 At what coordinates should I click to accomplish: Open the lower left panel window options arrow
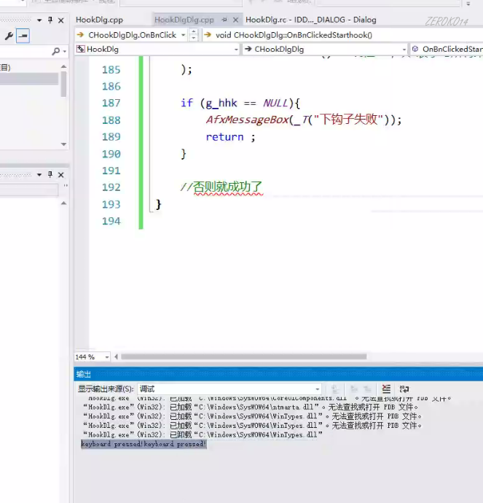[39, 175]
